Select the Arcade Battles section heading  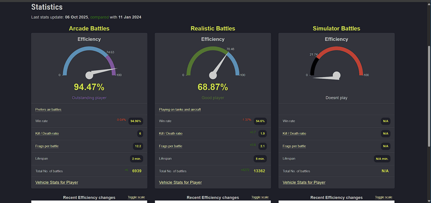[x=89, y=28]
